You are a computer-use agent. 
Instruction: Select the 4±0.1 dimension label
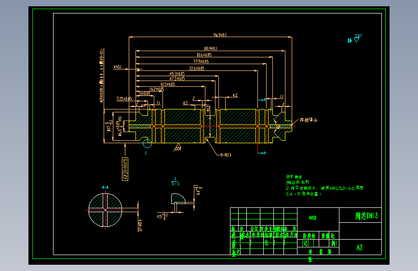click(x=117, y=67)
